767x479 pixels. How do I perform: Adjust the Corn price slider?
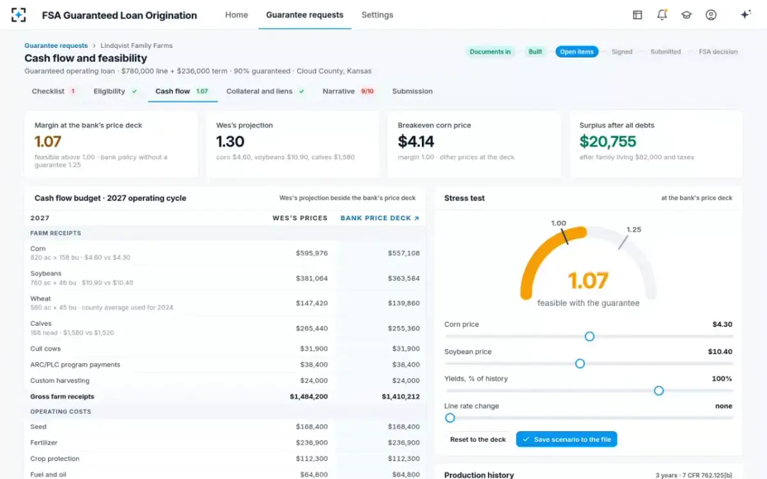pos(589,336)
